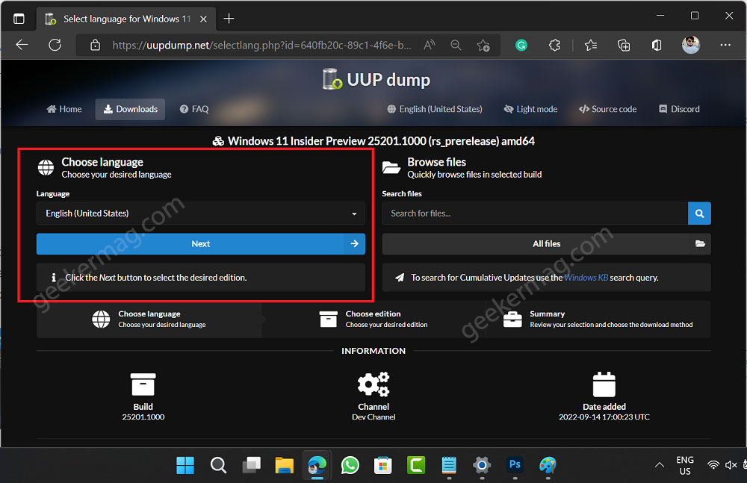This screenshot has height=483, width=747.
Task: Show hidden system tray icons
Action: pos(660,465)
